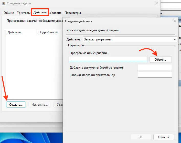Click the Добавить аргументы (необязательно) label
This screenshot has width=181, height=143.
pos(97,68)
